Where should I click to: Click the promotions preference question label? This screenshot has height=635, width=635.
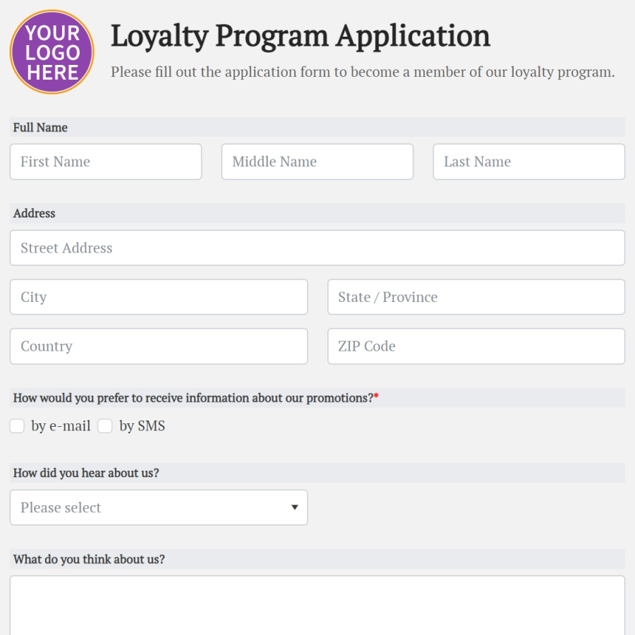pyautogui.click(x=195, y=398)
